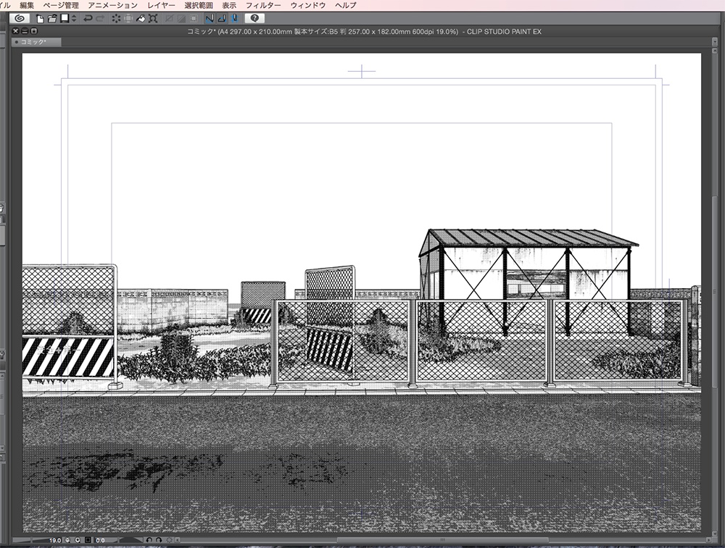
Task: Toggle Snap to Ruler
Action: (x=210, y=19)
